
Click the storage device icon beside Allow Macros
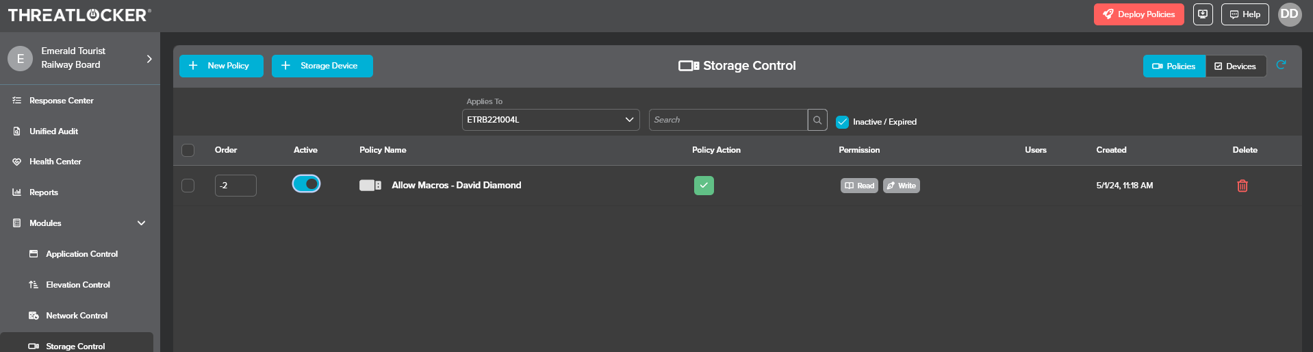(x=370, y=186)
